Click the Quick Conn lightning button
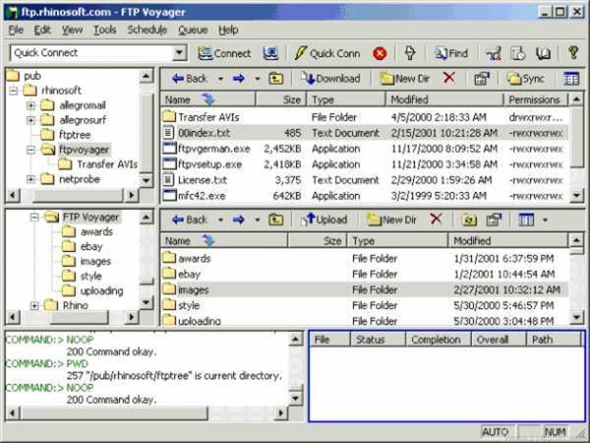The height and width of the screenshot is (443, 590). 327,53
